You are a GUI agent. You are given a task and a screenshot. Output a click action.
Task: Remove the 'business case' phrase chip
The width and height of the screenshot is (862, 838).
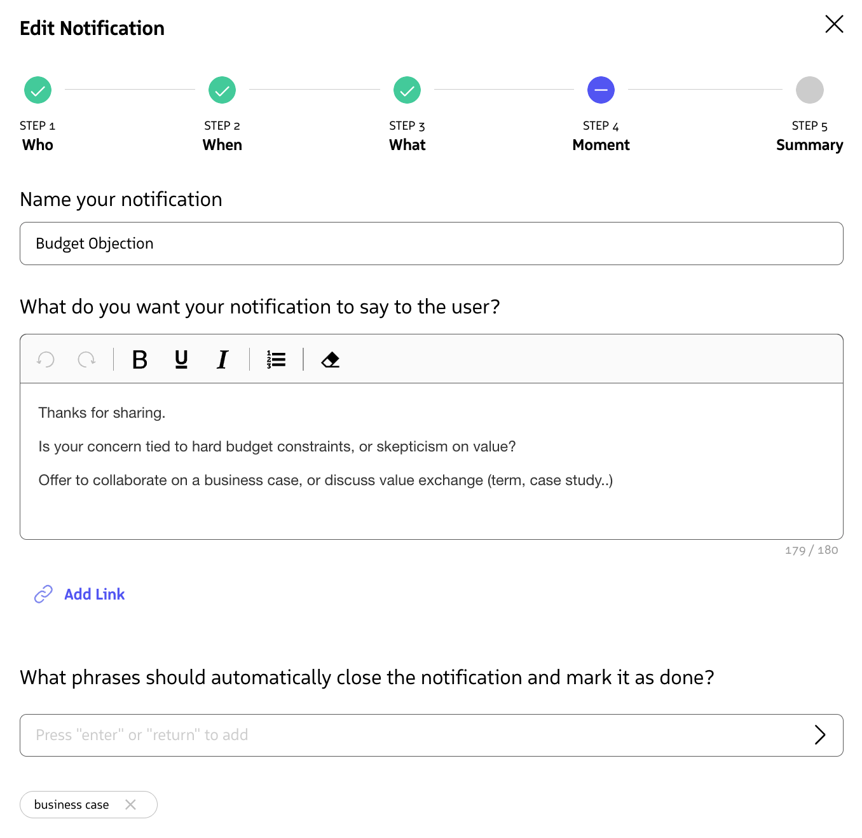click(x=131, y=804)
